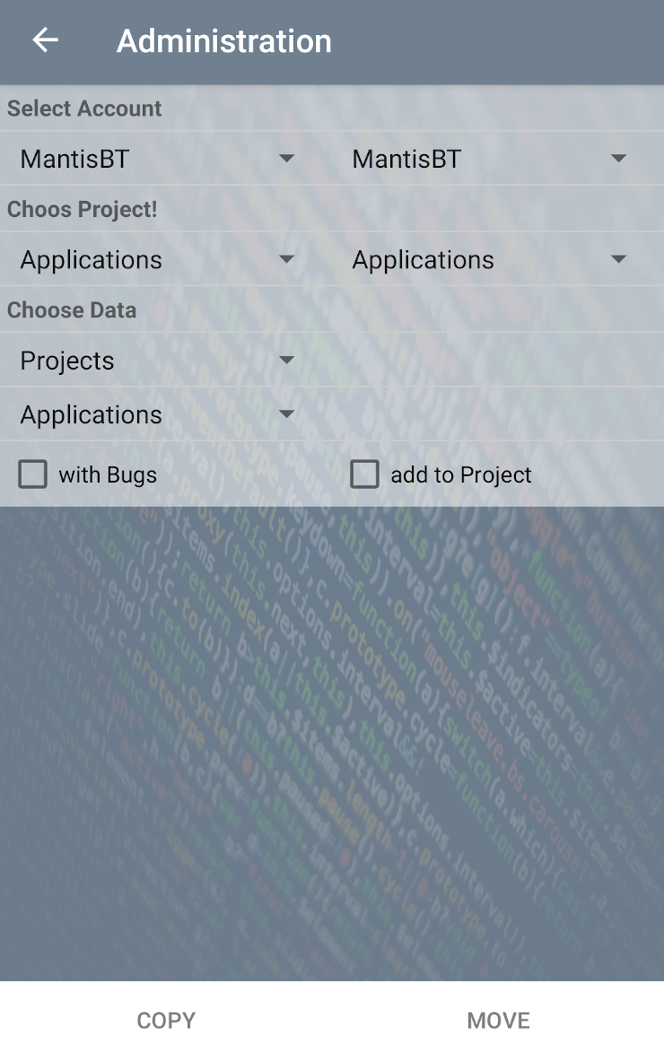Tap the back arrow in the header
The width and height of the screenshot is (664, 1053).
[x=45, y=40]
